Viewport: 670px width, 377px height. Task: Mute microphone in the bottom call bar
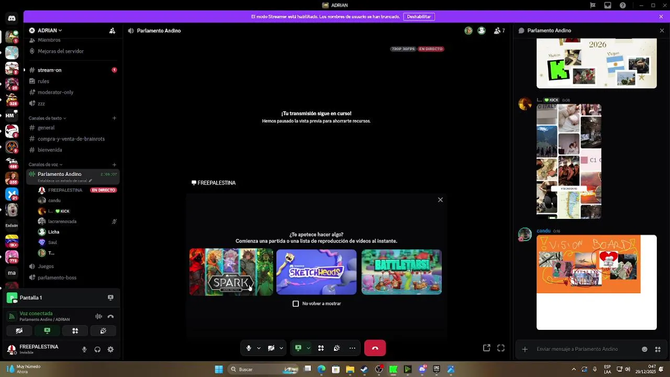pos(249,348)
